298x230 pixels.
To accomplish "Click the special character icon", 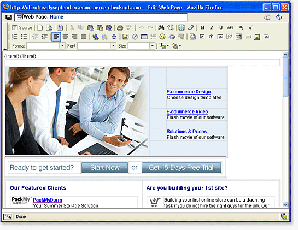I will (172, 37).
